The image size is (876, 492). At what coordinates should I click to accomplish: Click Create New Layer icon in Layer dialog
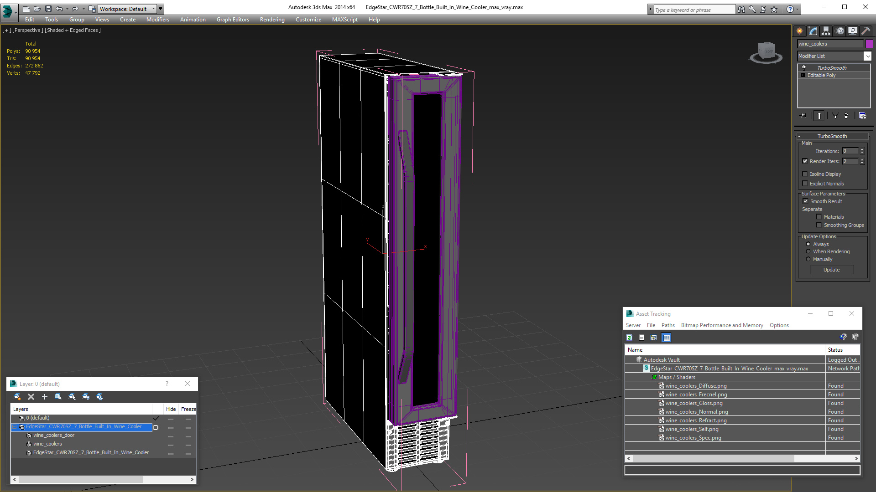click(x=17, y=397)
